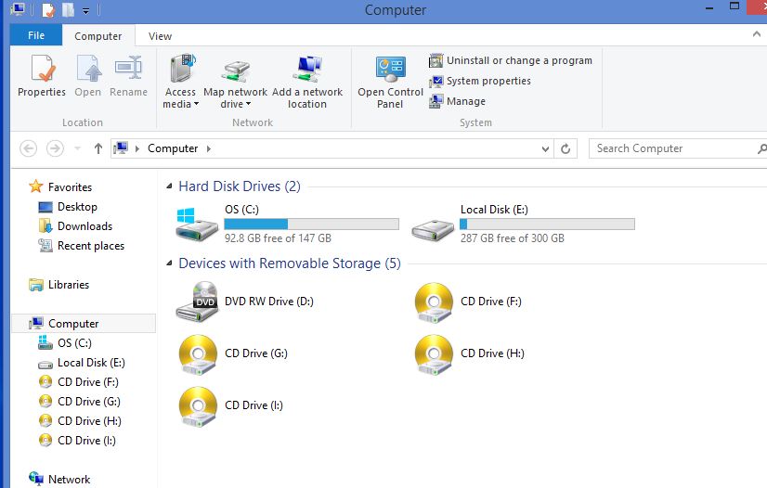The height and width of the screenshot is (488, 767).
Task: Select CD Drive (H:) in main pane
Action: point(433,353)
